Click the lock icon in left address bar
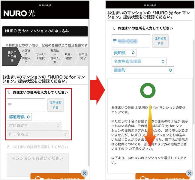 (40, 5)
